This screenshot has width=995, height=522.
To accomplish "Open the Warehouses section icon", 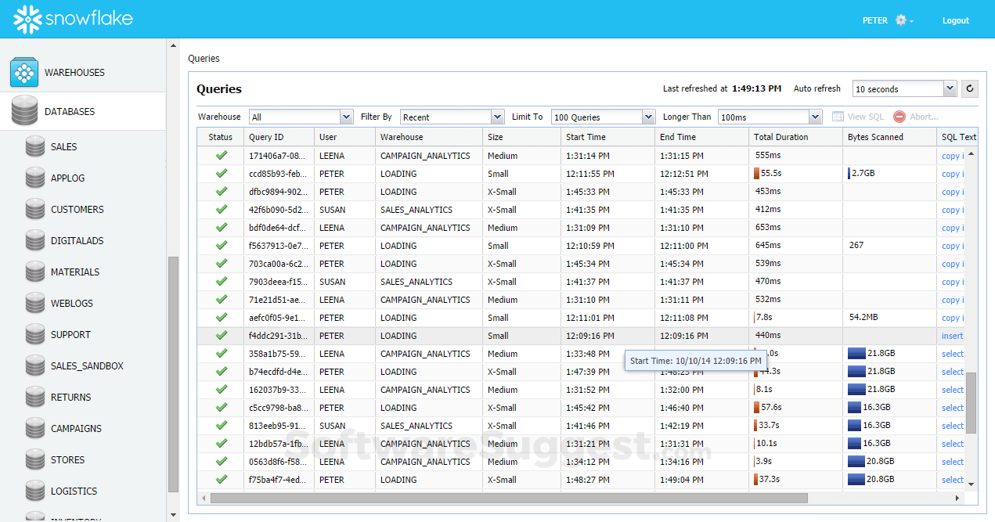I will pyautogui.click(x=24, y=73).
